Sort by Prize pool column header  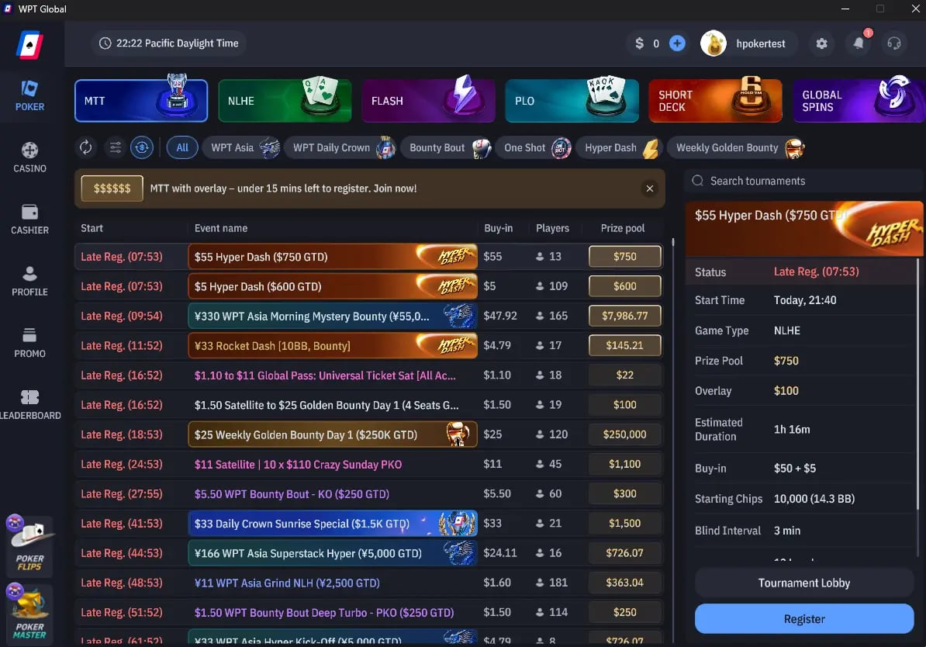point(623,228)
